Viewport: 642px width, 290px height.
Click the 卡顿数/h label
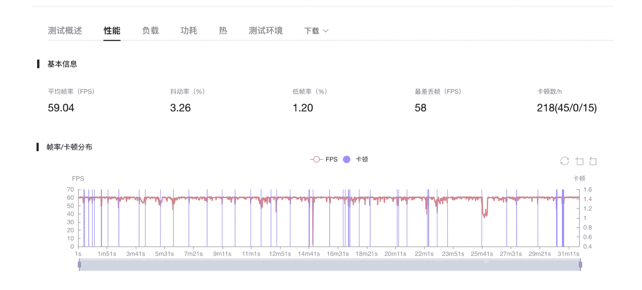(549, 91)
